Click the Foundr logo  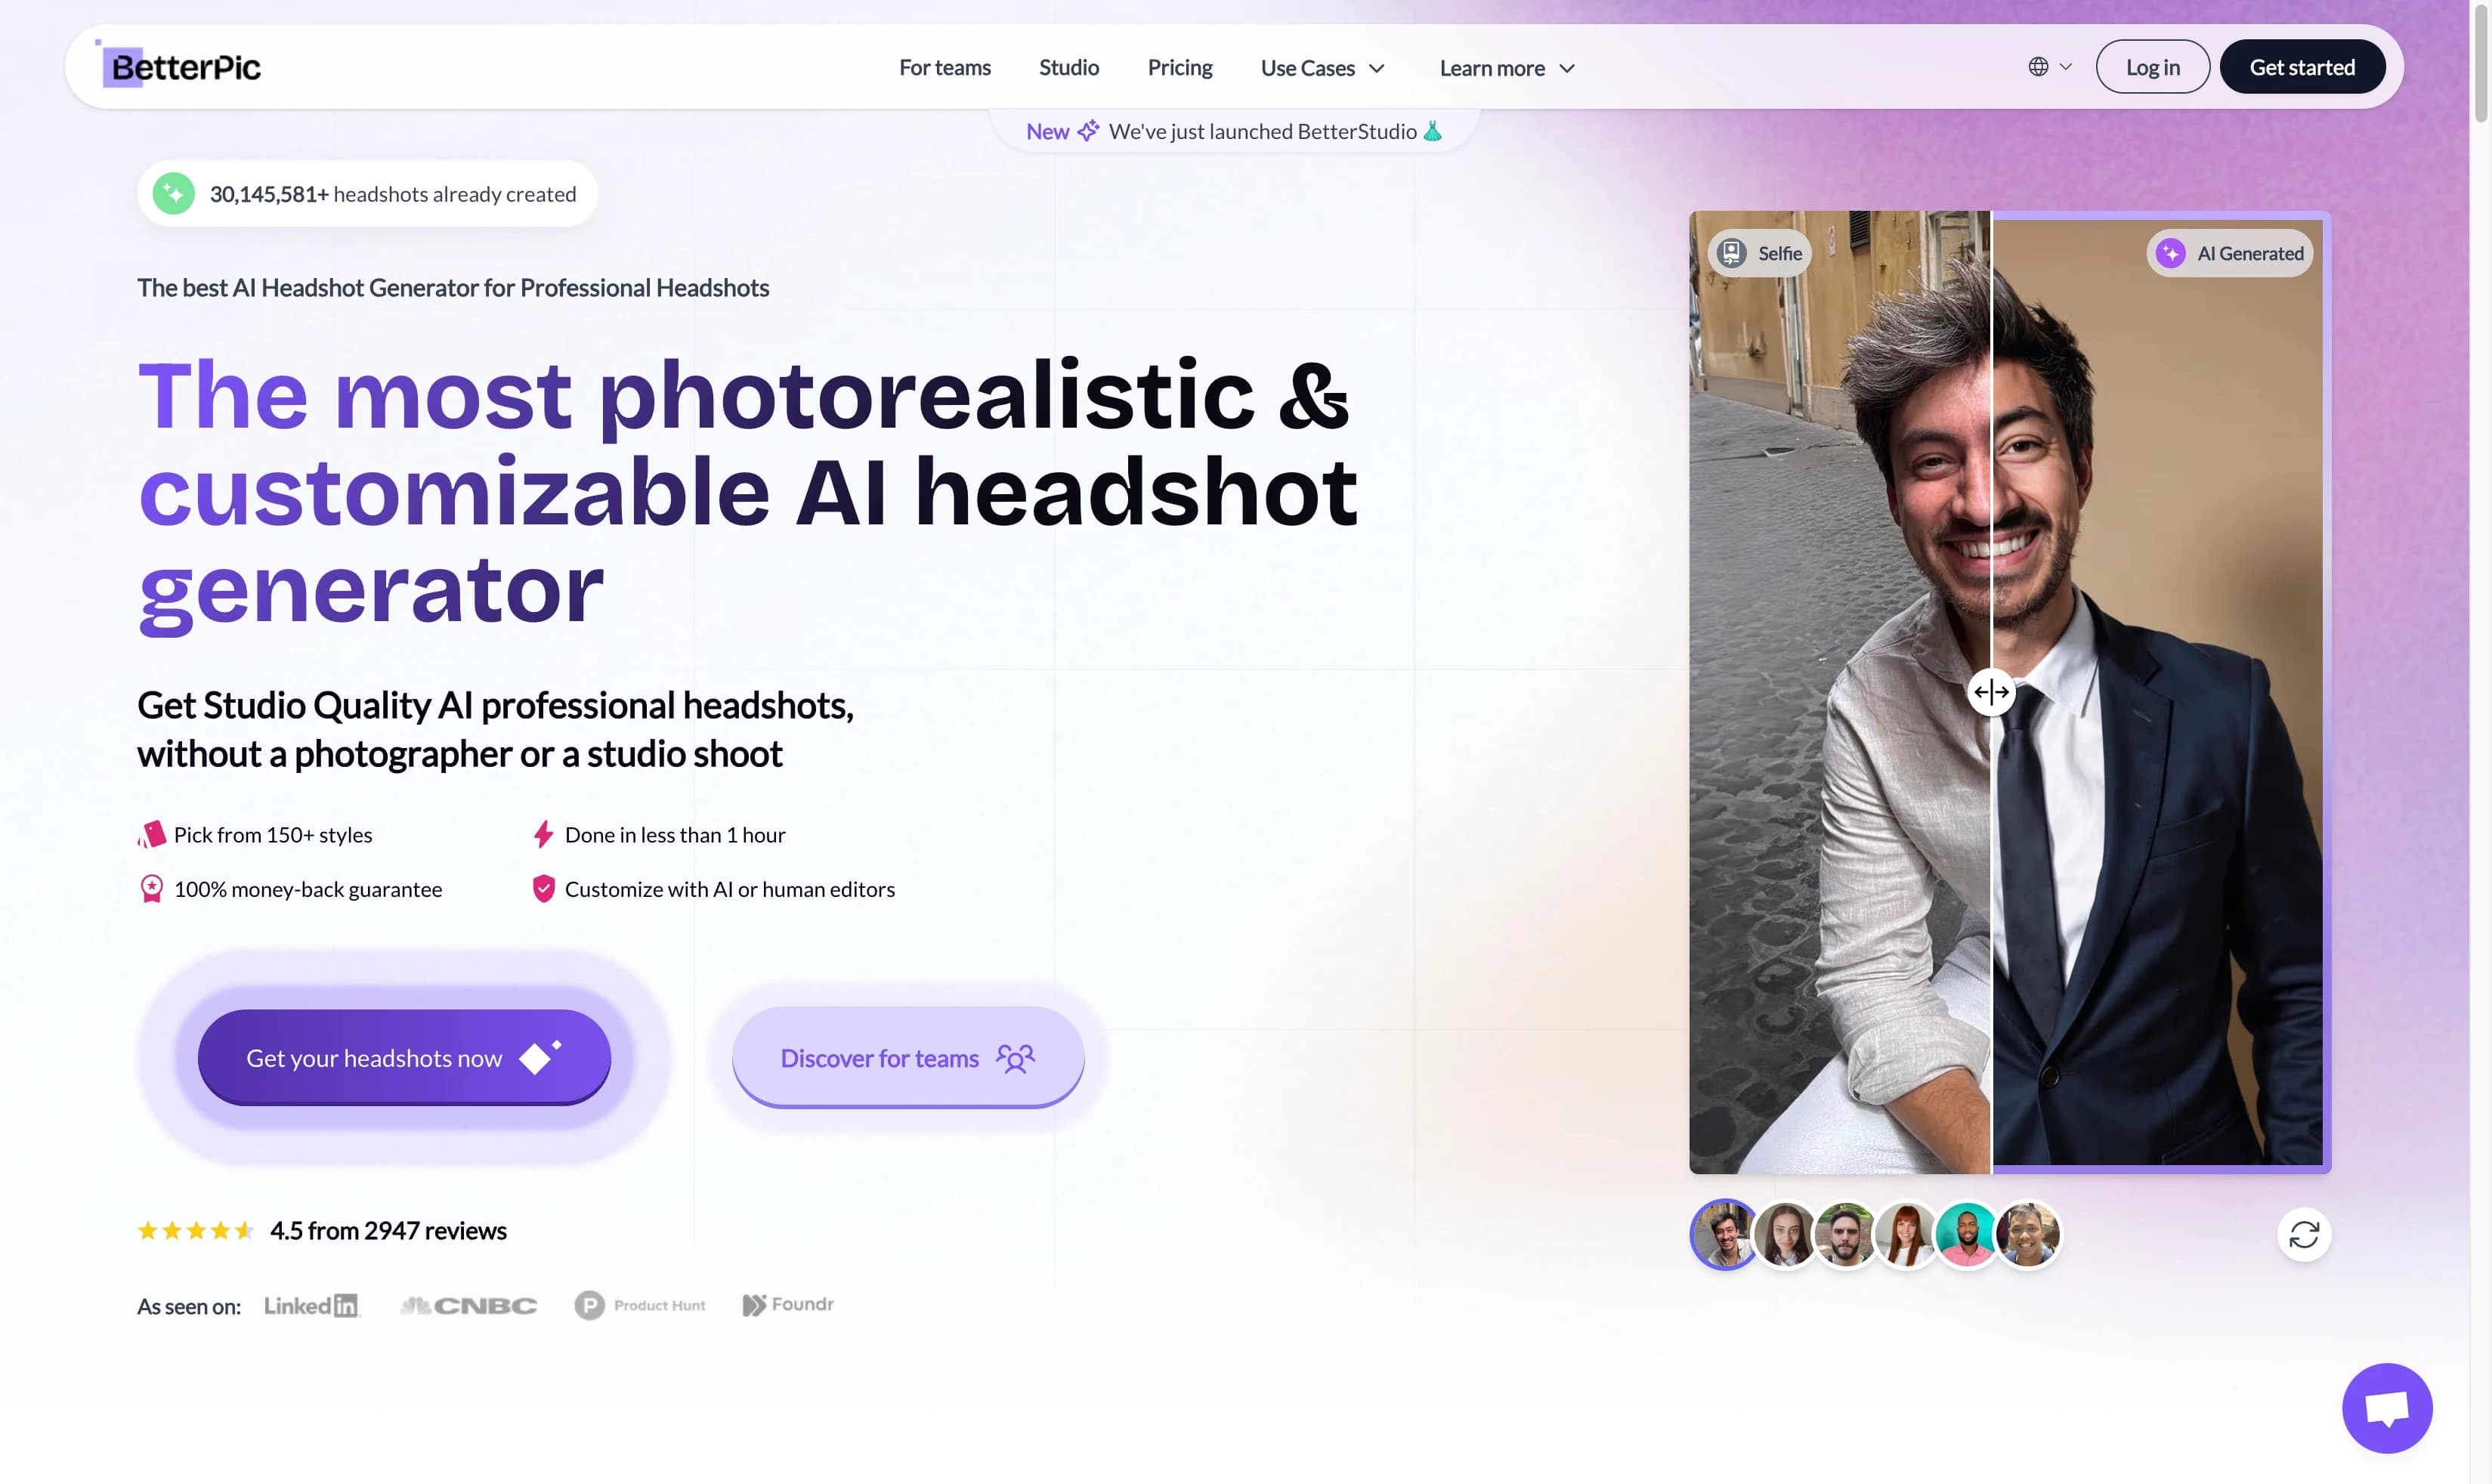[787, 1304]
